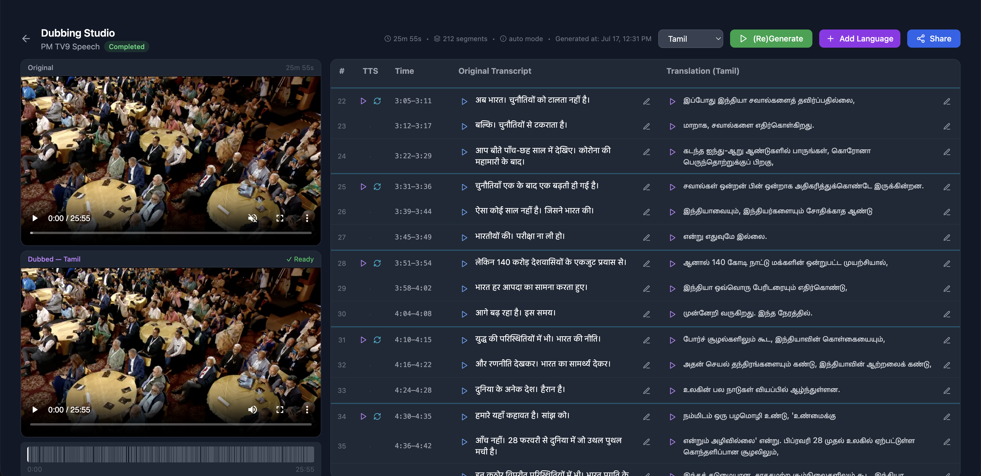Viewport: 981px width, 476px height.
Task: Click the (Re)Generate button
Action: click(x=771, y=38)
